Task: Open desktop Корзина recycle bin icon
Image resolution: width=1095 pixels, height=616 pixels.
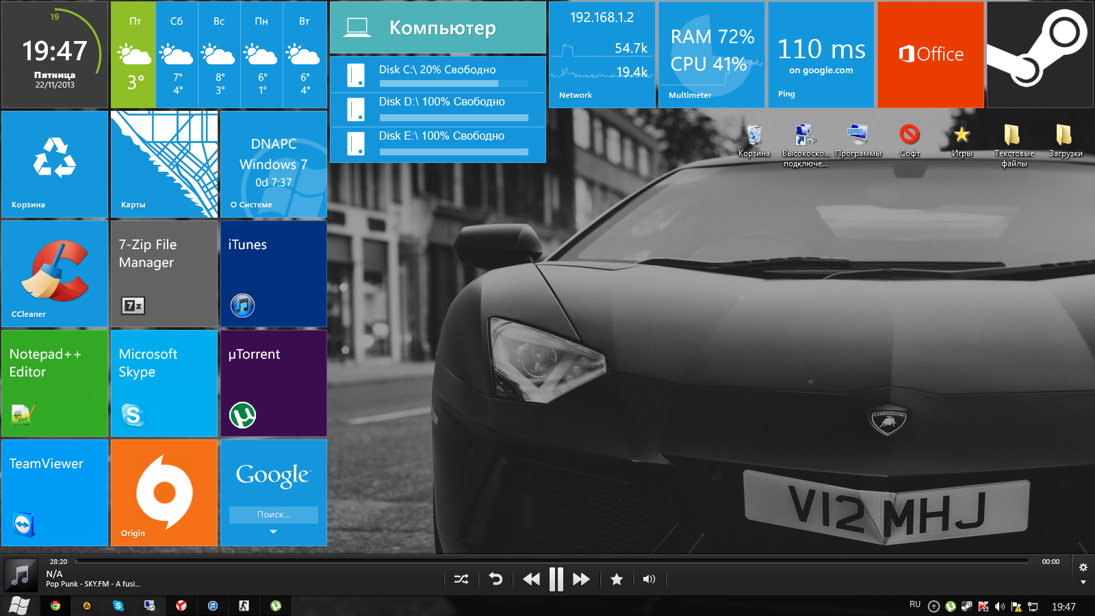Action: [754, 141]
